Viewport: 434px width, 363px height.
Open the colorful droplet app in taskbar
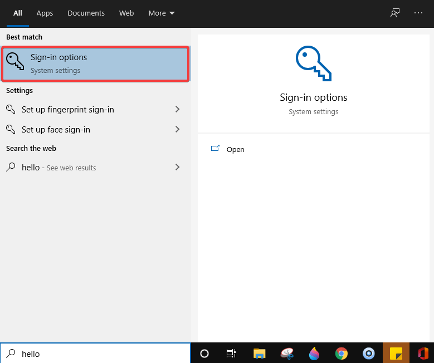tap(314, 354)
